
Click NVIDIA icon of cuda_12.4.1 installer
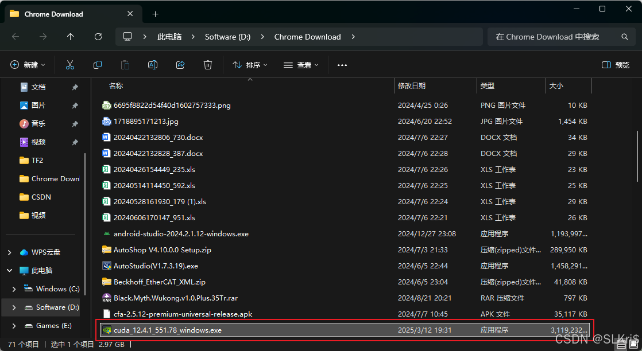click(x=106, y=330)
